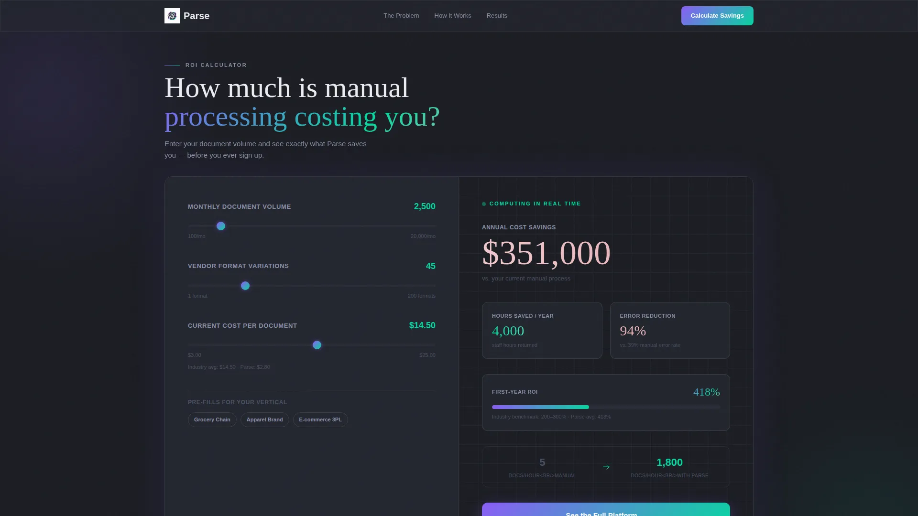Viewport: 918px width, 516px height.
Task: Click the $14.50 cost per document value
Action: tap(422, 325)
